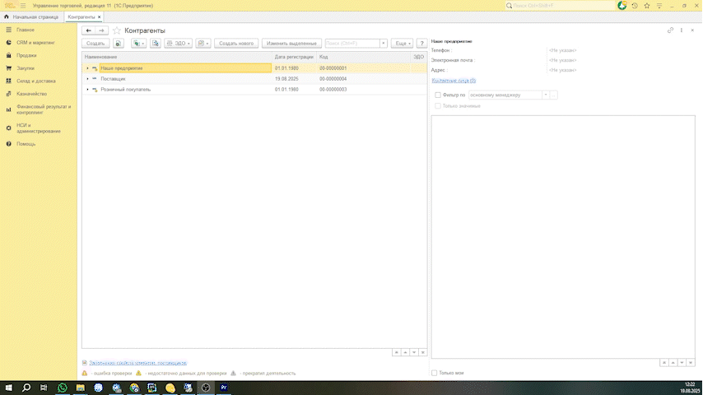Add Контрагенты to favorites with star
This screenshot has width=703, height=395.
117,30
